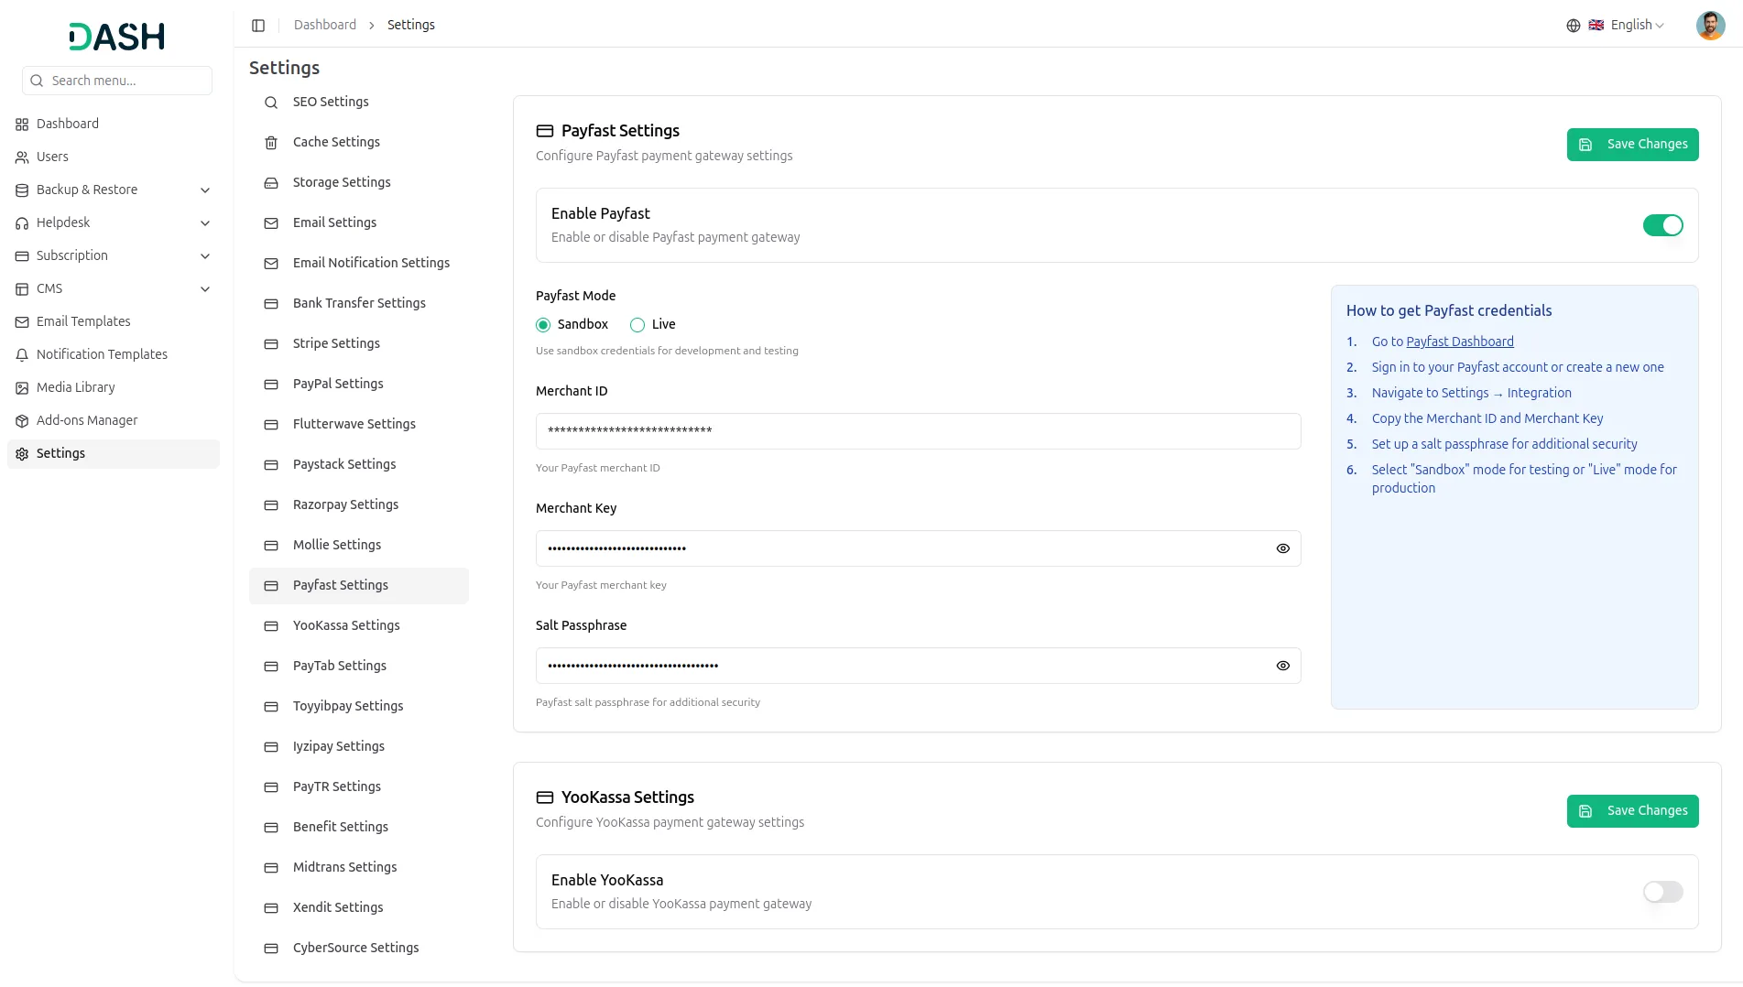Click the Cache Settings trash icon

(x=271, y=143)
